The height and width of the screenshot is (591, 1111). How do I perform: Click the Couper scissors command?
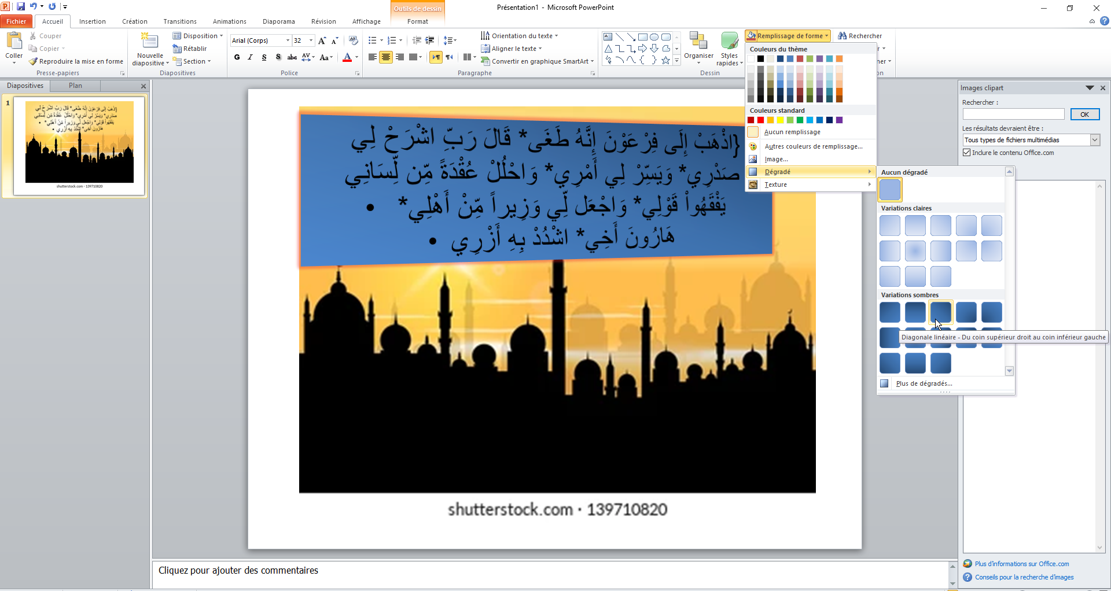pos(45,36)
